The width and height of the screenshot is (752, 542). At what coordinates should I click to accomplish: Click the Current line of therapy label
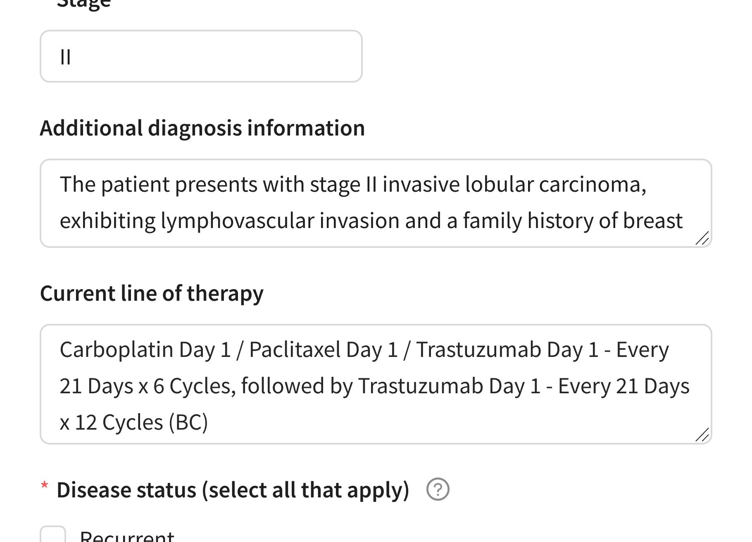tap(152, 293)
